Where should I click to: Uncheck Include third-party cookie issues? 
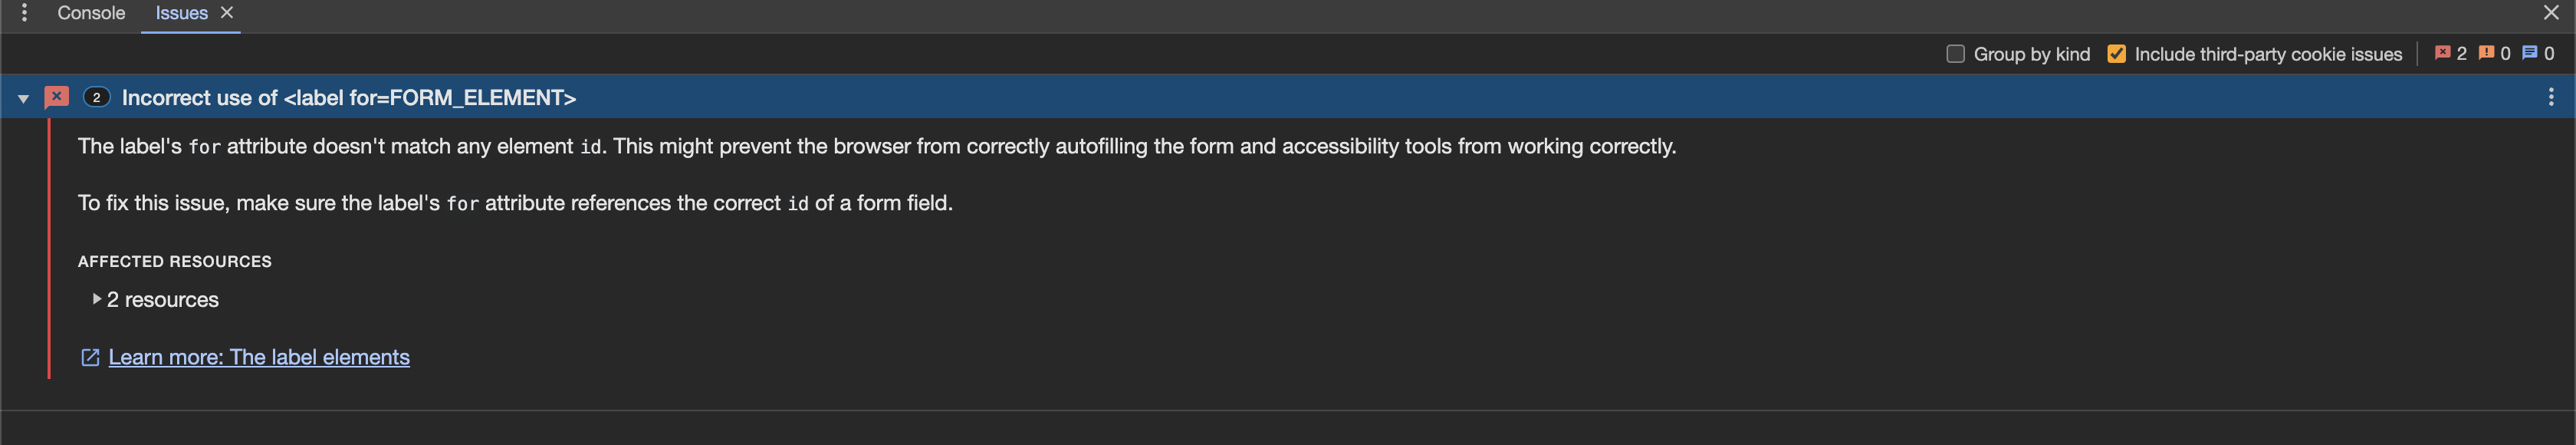click(x=2116, y=54)
